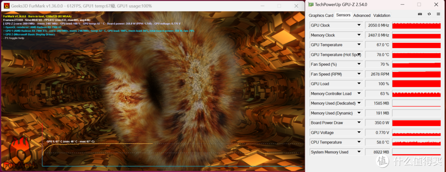The width and height of the screenshot is (446, 172).
Task: Click the Memory Controller Load history graph
Action: [416, 94]
